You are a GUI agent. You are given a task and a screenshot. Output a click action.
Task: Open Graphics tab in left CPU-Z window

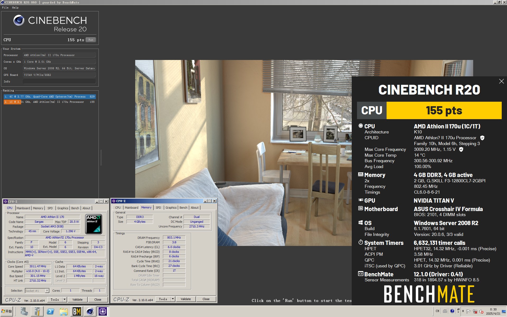tap(63, 208)
